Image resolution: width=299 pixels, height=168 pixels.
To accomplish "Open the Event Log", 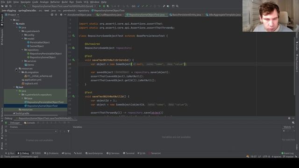I will click(288, 153).
